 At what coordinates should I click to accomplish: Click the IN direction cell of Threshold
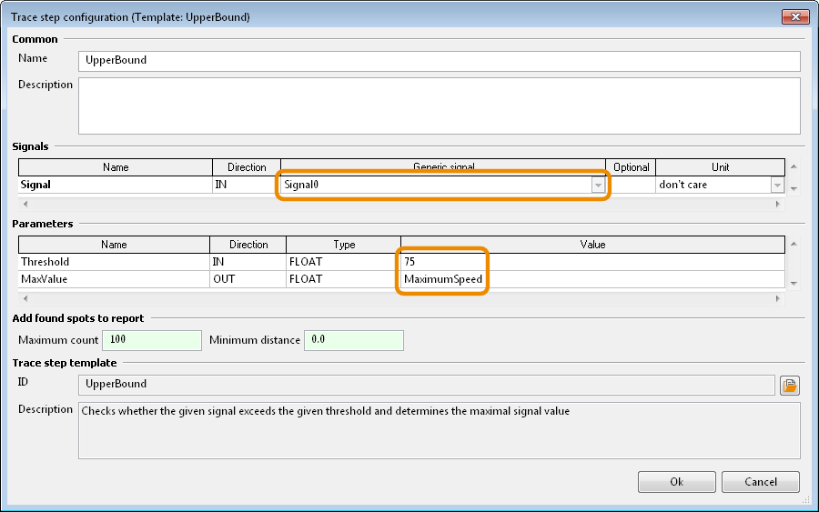point(248,262)
